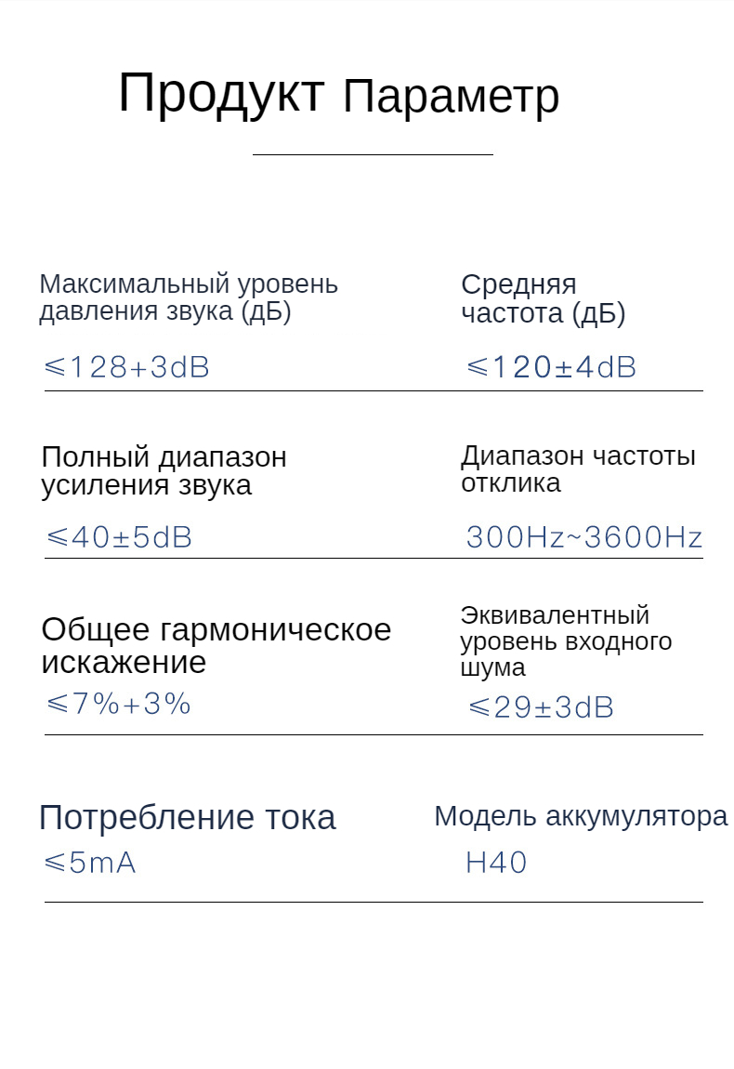Click the short divider line under the heading

click(372, 154)
